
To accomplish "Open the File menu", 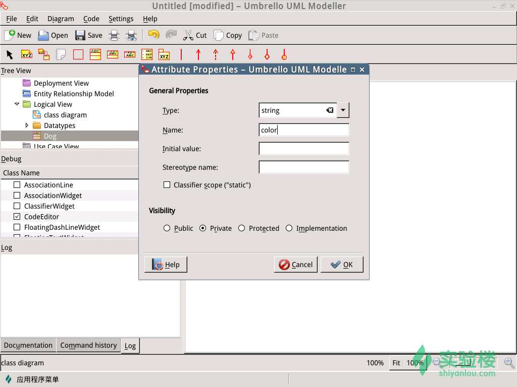I will coord(12,19).
